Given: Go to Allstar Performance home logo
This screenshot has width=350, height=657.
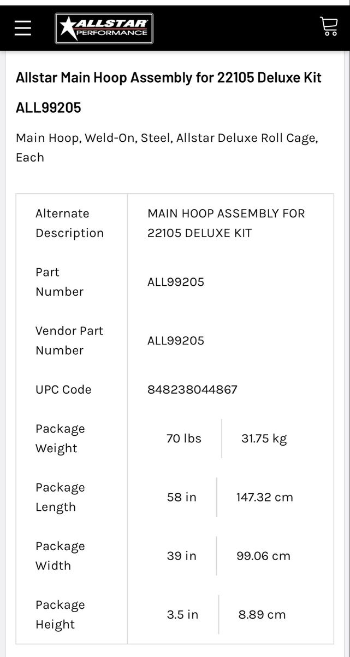Looking at the screenshot, I should [104, 28].
